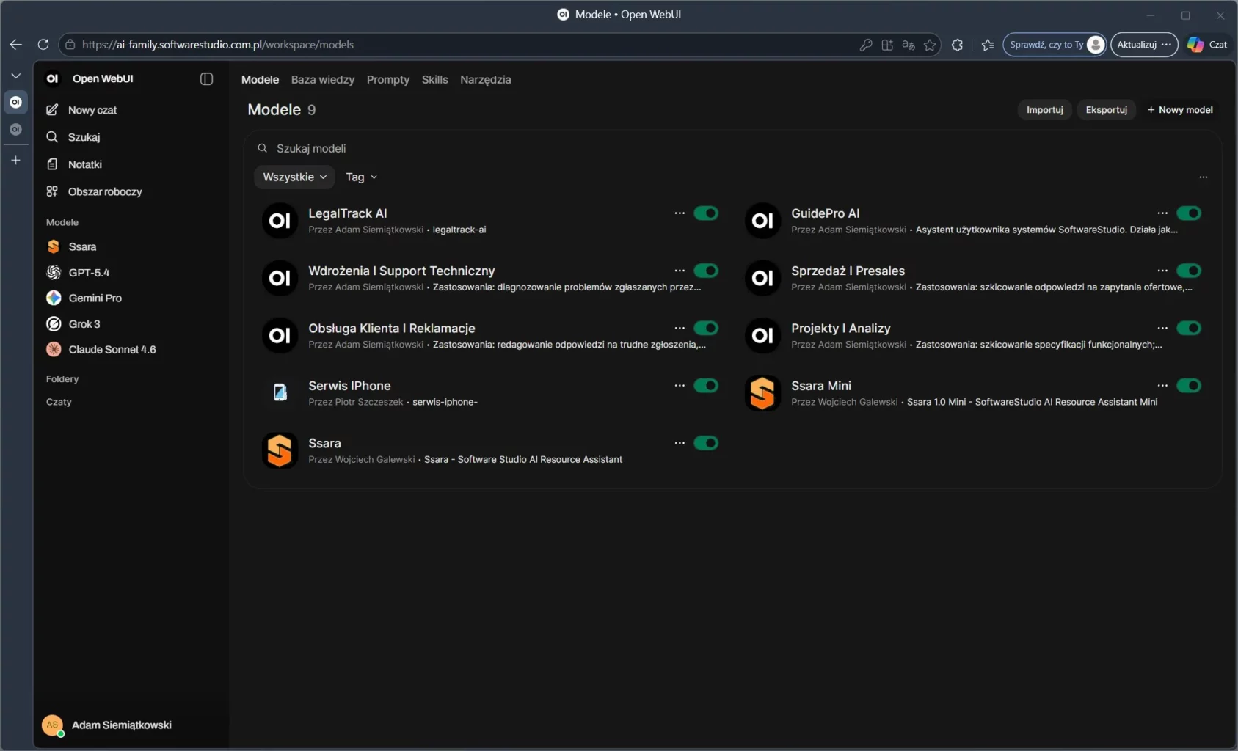Open Obszar roboczy in the sidebar
Screen dimensions: 1238x751
pyautogui.click(x=103, y=191)
